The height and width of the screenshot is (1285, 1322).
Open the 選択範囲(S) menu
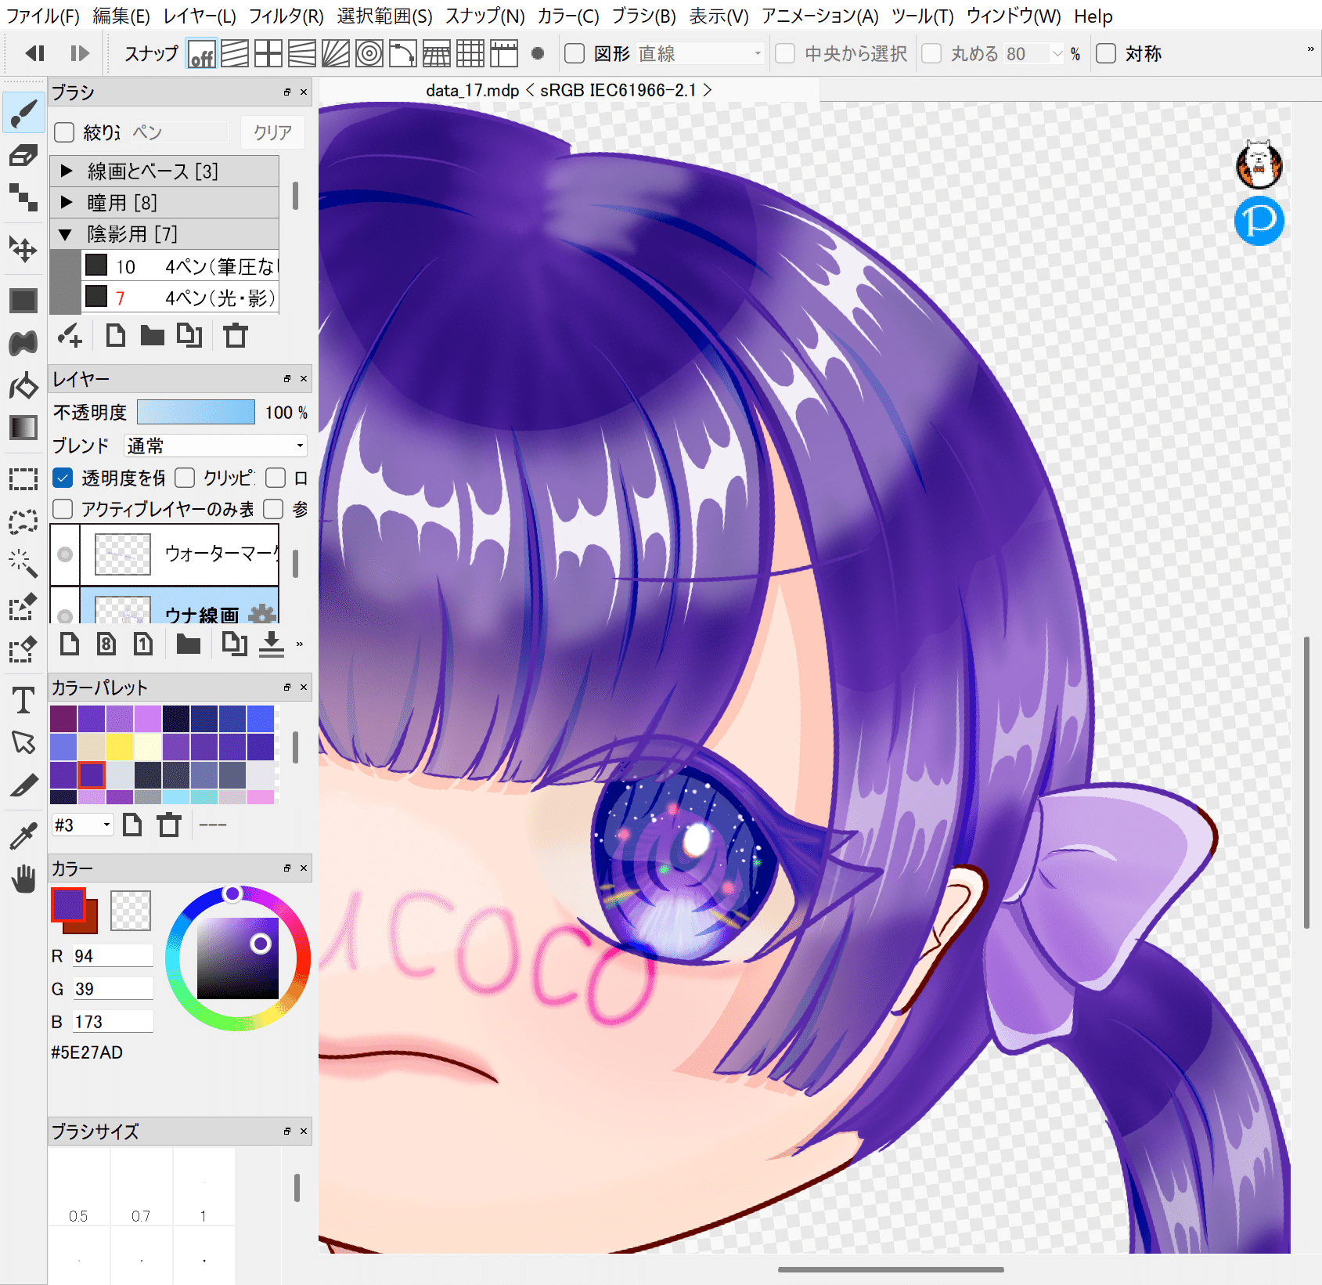coord(384,16)
